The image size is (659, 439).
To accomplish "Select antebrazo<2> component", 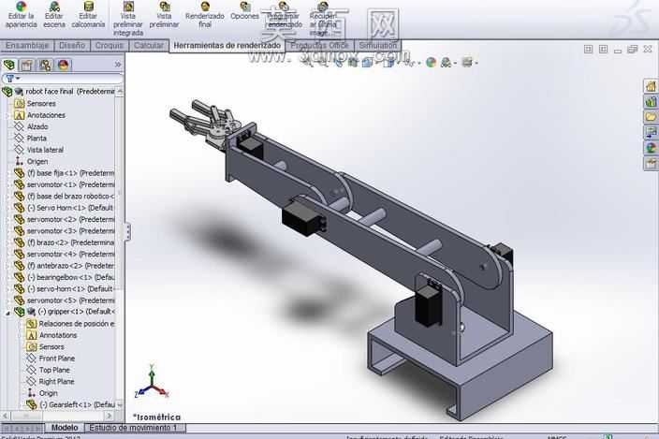I will pyautogui.click(x=64, y=266).
